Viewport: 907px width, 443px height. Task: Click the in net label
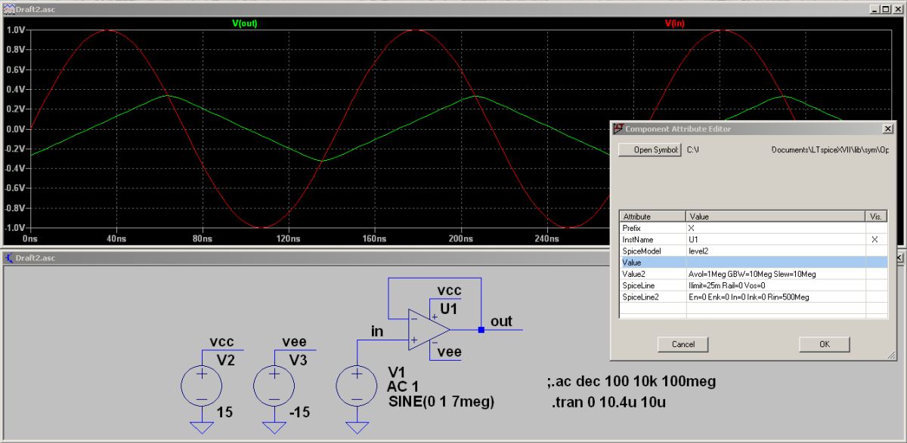tap(377, 331)
